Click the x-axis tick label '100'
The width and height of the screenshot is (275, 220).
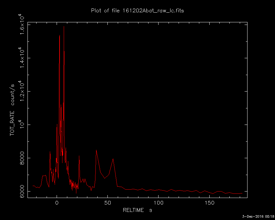click(159, 203)
